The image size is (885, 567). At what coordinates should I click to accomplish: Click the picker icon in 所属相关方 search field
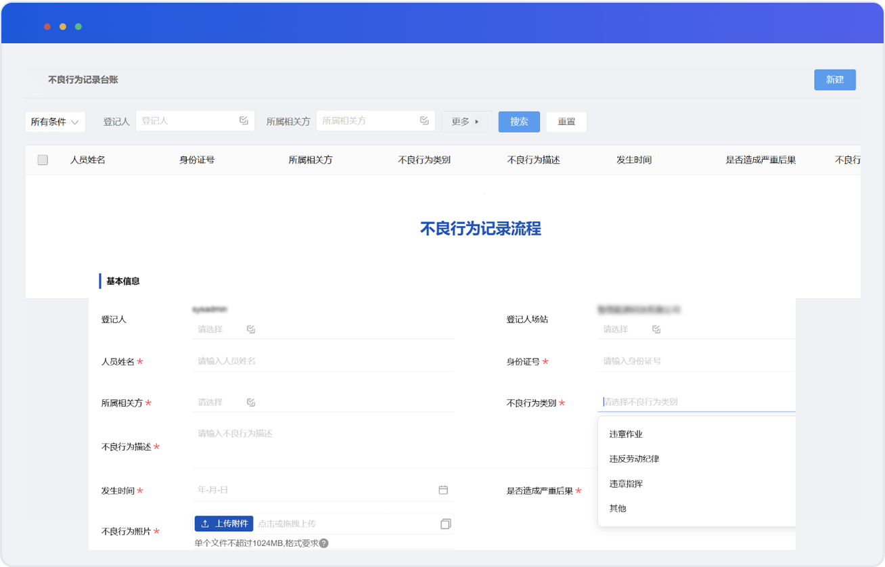(424, 120)
